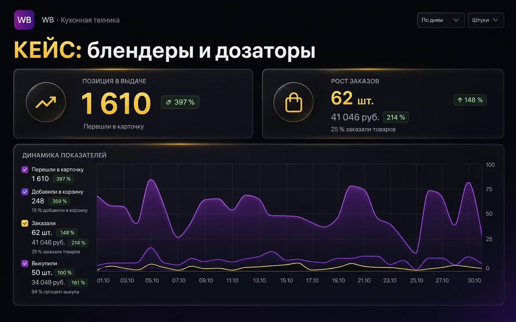Click the '25.10' date on the chart axis
The width and height of the screenshot is (516, 322).
click(416, 280)
